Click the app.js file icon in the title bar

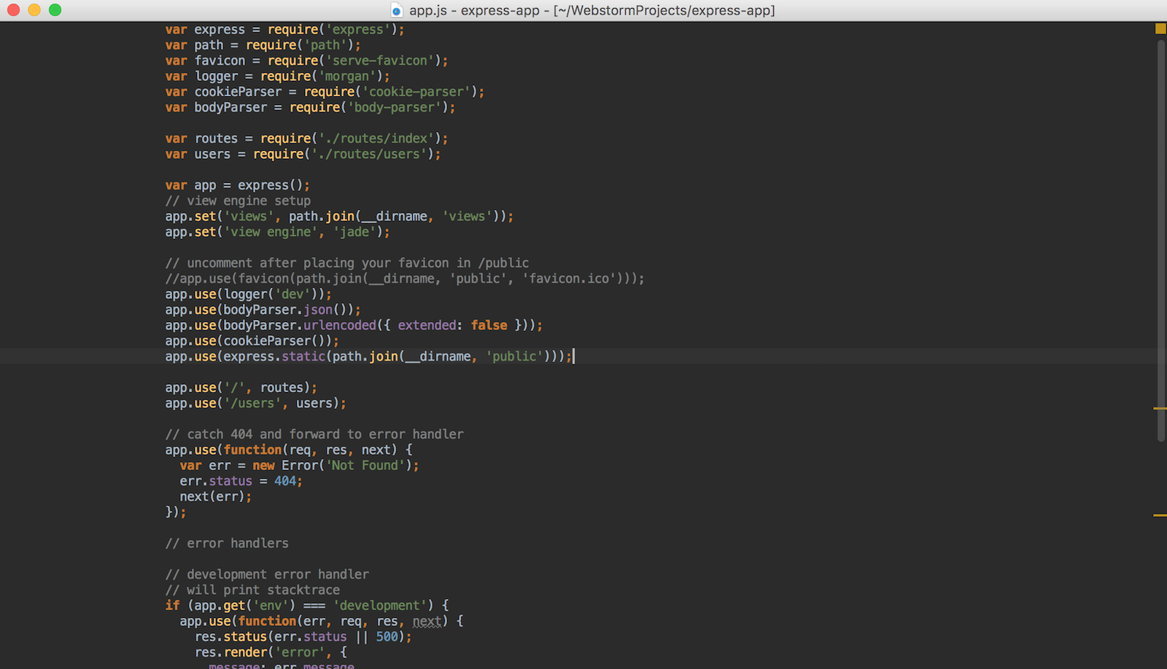[x=397, y=10]
